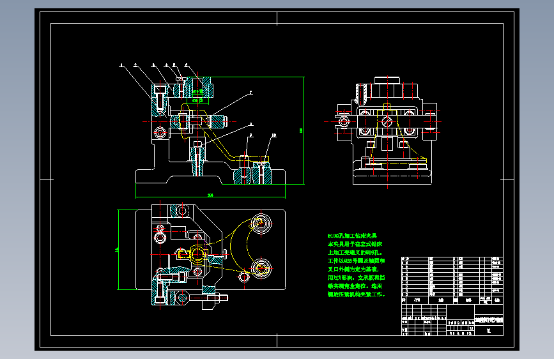
Task: Select balloon number 10 leader label
Action: click(274, 135)
